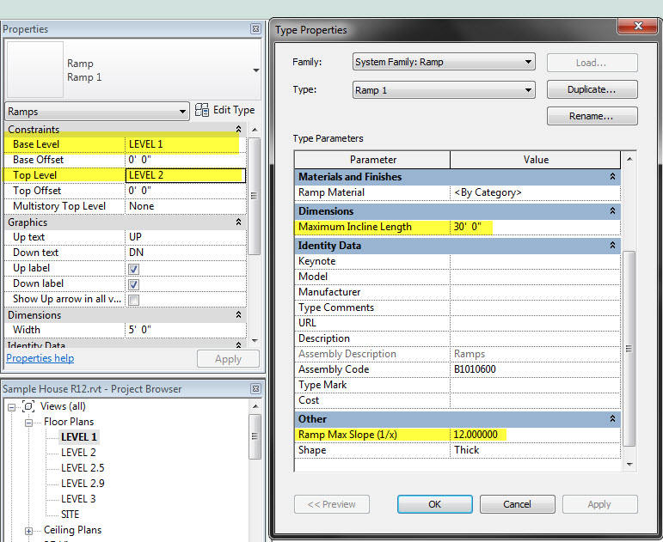Uncheck the Down label checkbox
Screen dimensions: 663x542
[133, 284]
